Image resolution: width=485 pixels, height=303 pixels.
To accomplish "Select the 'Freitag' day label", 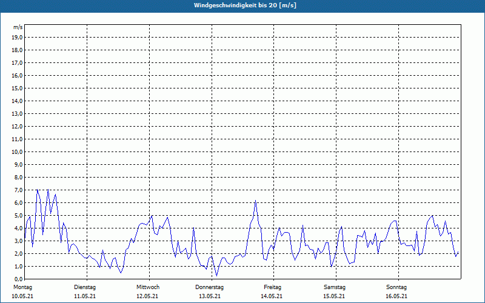I will pyautogui.click(x=272, y=287).
